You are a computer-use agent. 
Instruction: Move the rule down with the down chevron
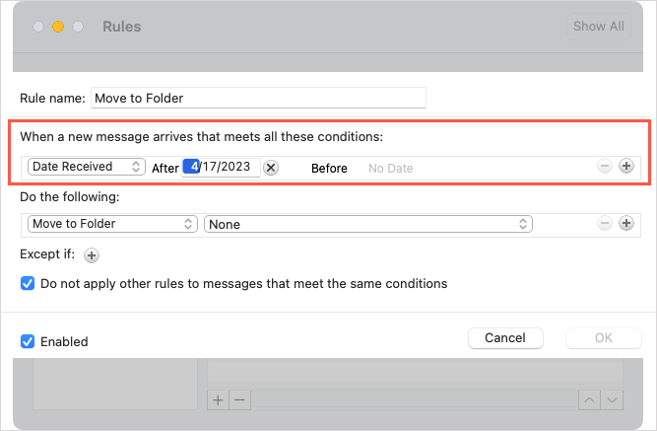pyautogui.click(x=613, y=399)
